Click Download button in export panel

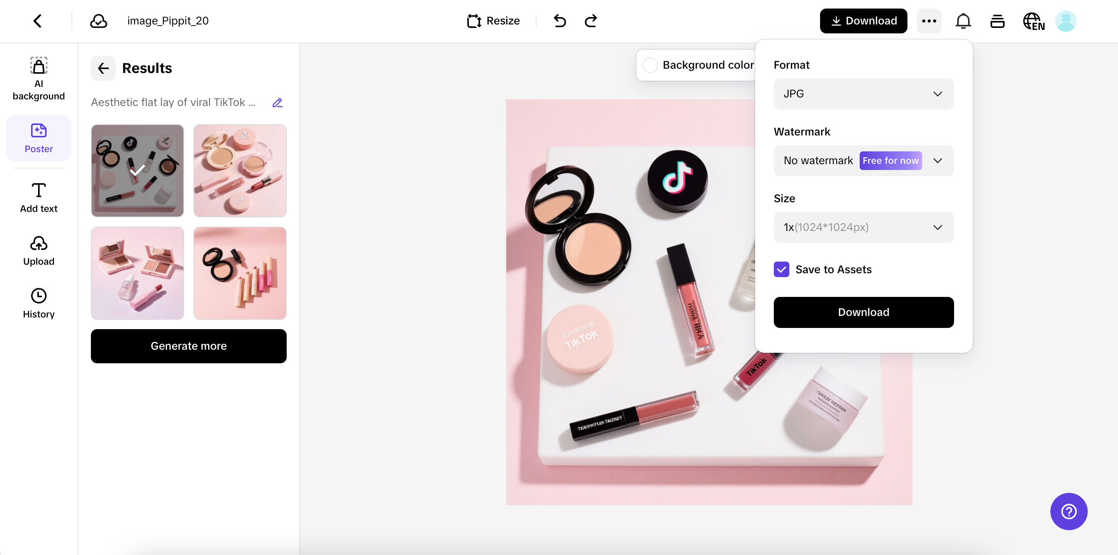pyautogui.click(x=863, y=312)
